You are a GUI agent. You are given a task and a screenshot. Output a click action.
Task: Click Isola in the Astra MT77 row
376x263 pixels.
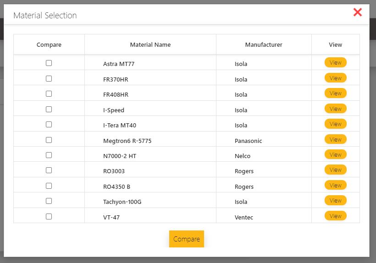point(241,64)
